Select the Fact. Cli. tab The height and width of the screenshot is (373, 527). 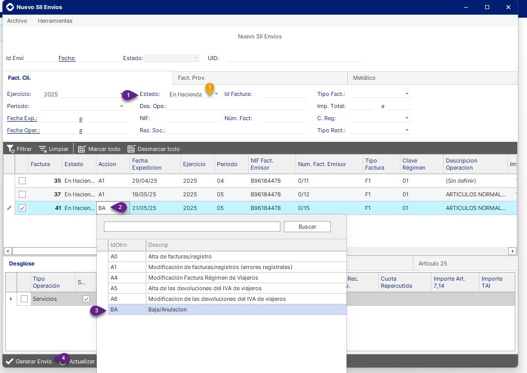tap(87, 78)
